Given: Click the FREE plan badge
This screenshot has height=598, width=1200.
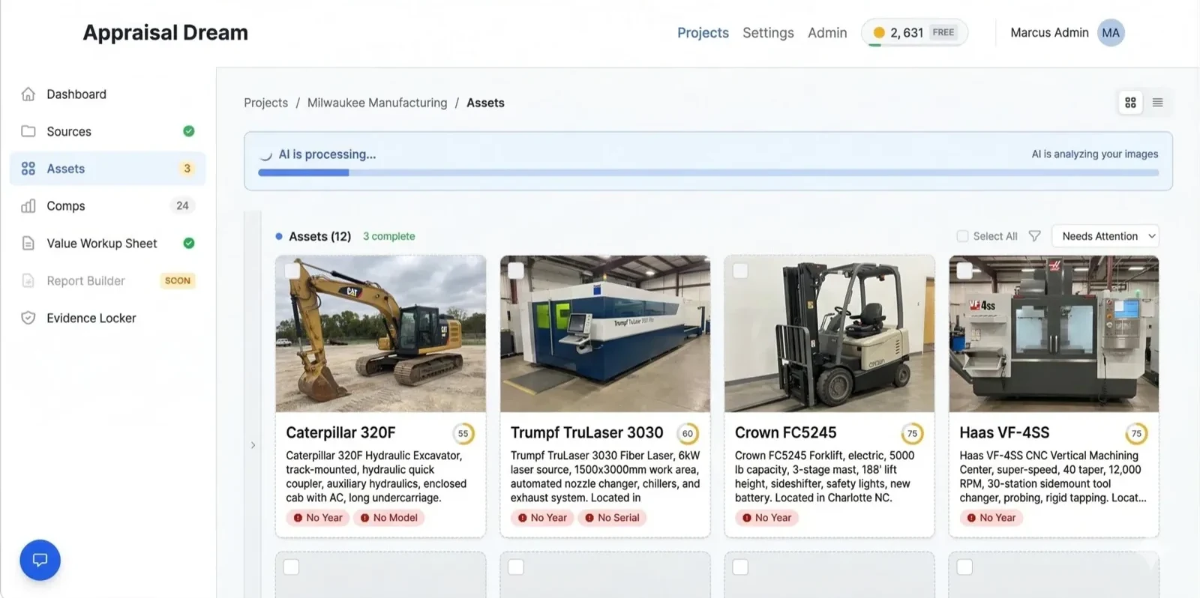Looking at the screenshot, I should coord(943,32).
